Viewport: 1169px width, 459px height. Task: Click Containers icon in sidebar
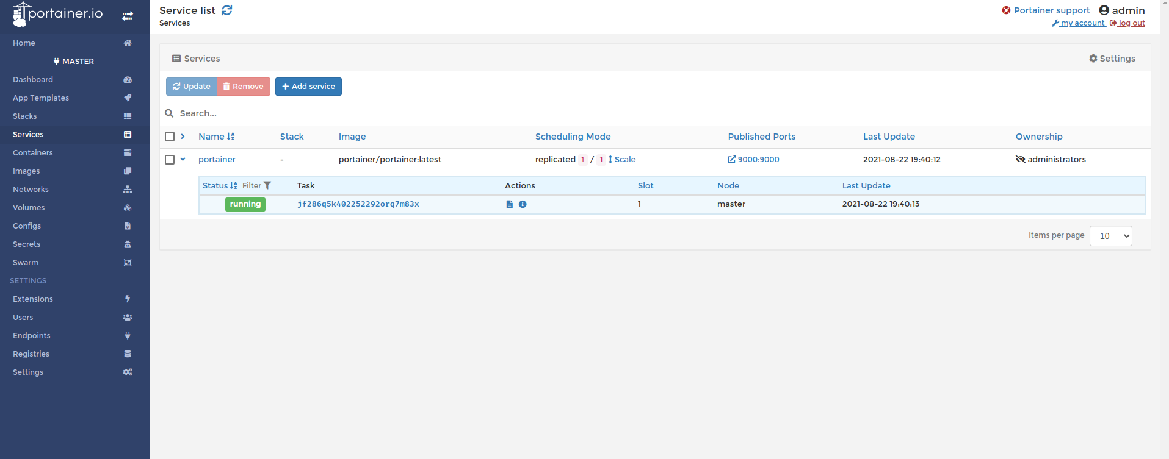[x=128, y=153]
